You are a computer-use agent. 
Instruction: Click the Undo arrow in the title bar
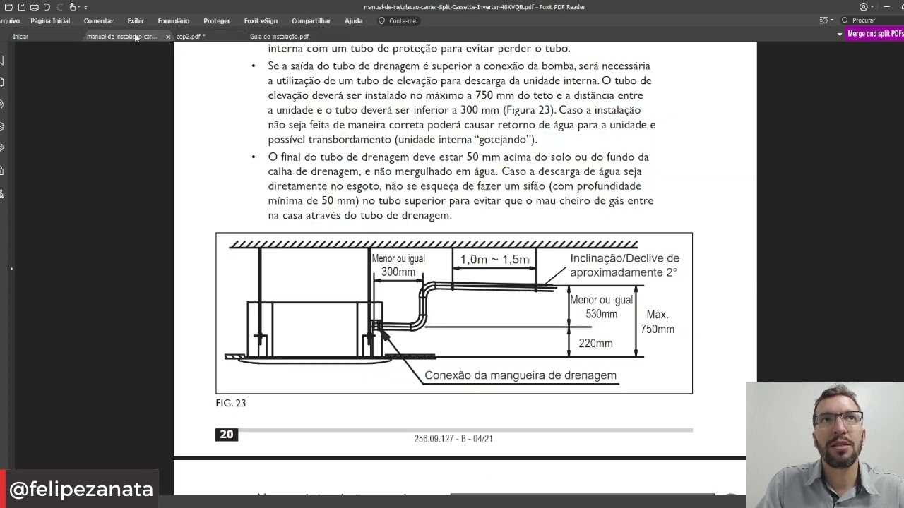(47, 7)
